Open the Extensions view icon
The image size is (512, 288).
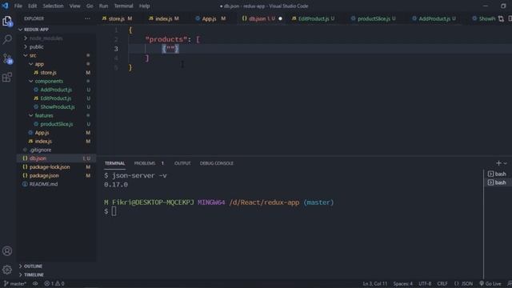(7, 78)
